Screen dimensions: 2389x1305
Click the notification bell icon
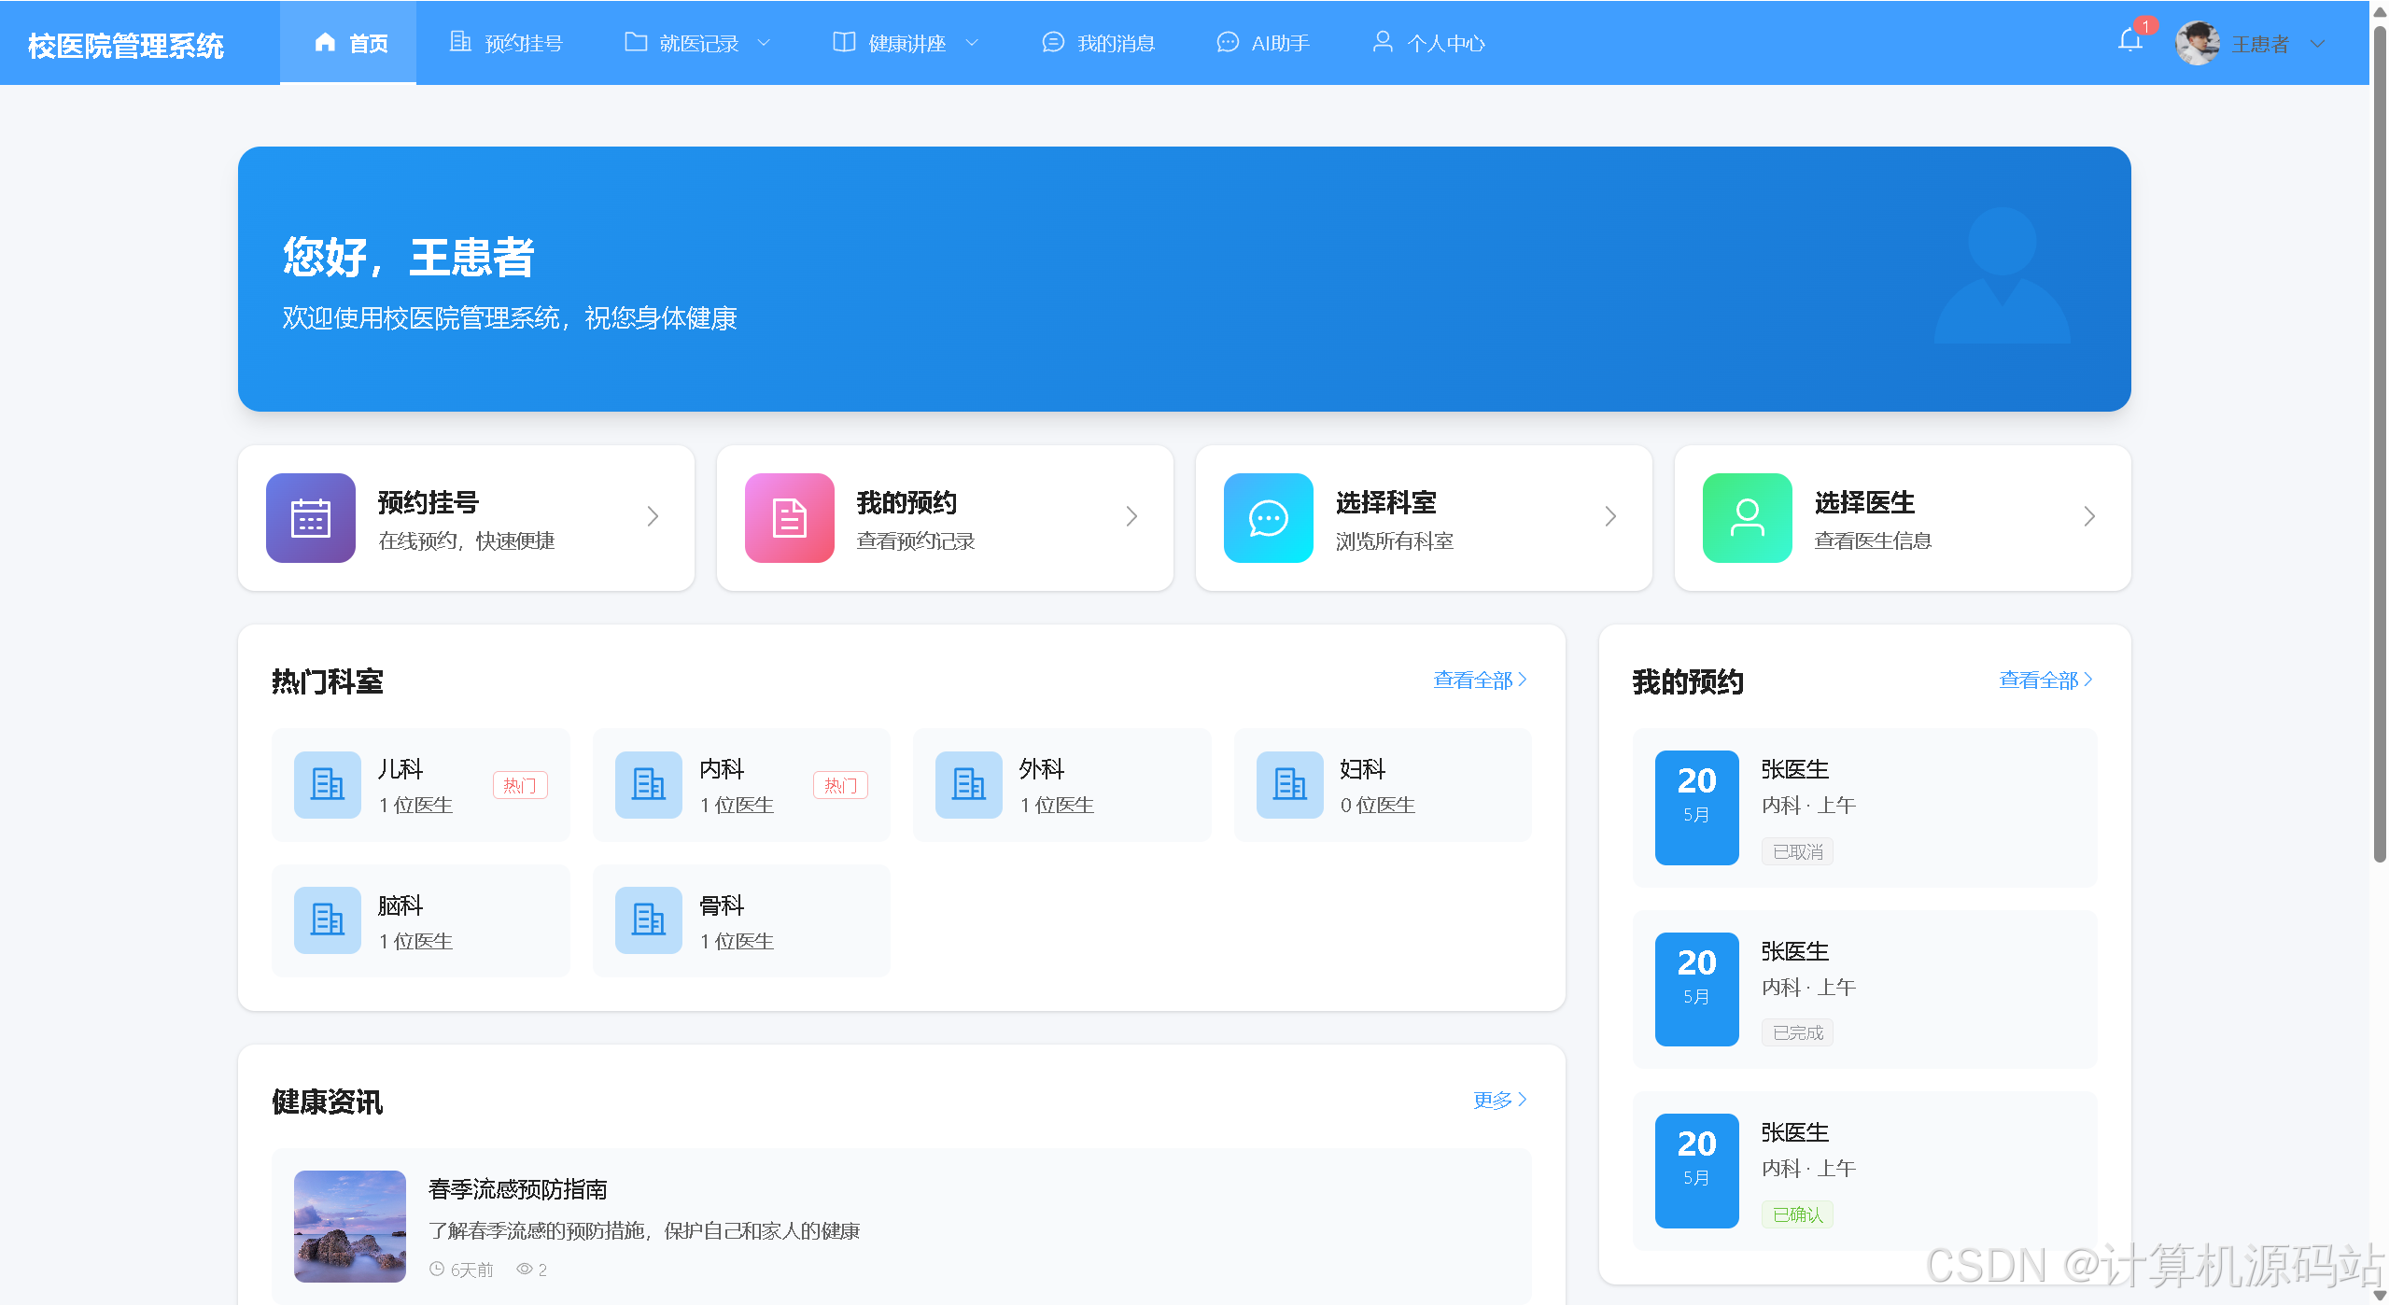pyautogui.click(x=2129, y=41)
